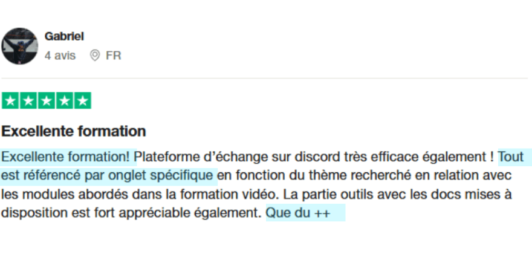
Task: Click the second green star
Action: [x=28, y=101]
